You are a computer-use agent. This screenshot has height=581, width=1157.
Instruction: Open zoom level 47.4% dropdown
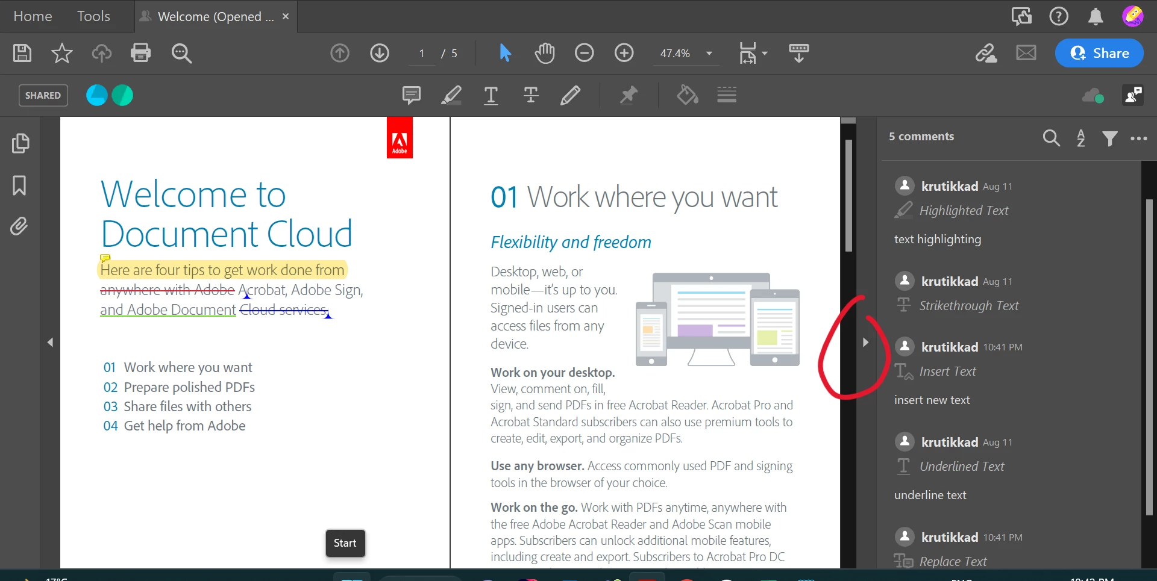pyautogui.click(x=686, y=54)
